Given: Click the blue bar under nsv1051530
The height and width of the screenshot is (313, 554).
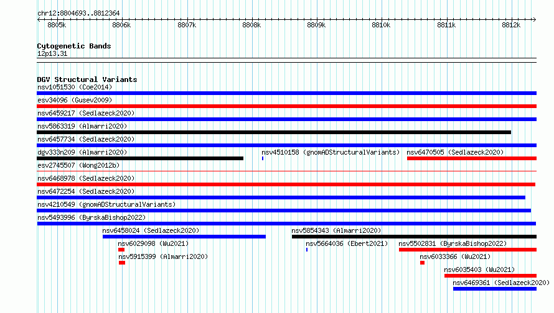Looking at the screenshot, I should (286, 93).
